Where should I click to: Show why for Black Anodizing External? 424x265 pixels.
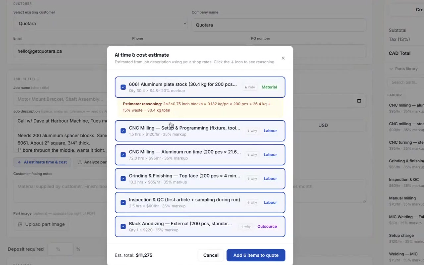(246, 227)
